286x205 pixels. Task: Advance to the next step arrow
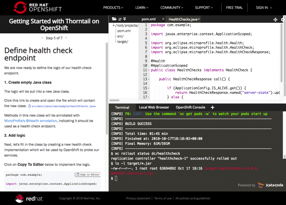click(x=66, y=38)
